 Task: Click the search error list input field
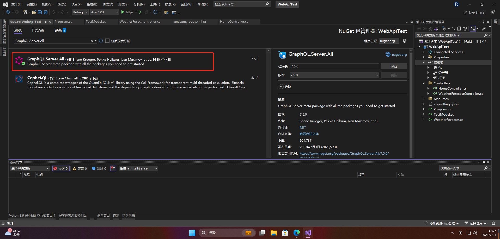tap(461, 168)
